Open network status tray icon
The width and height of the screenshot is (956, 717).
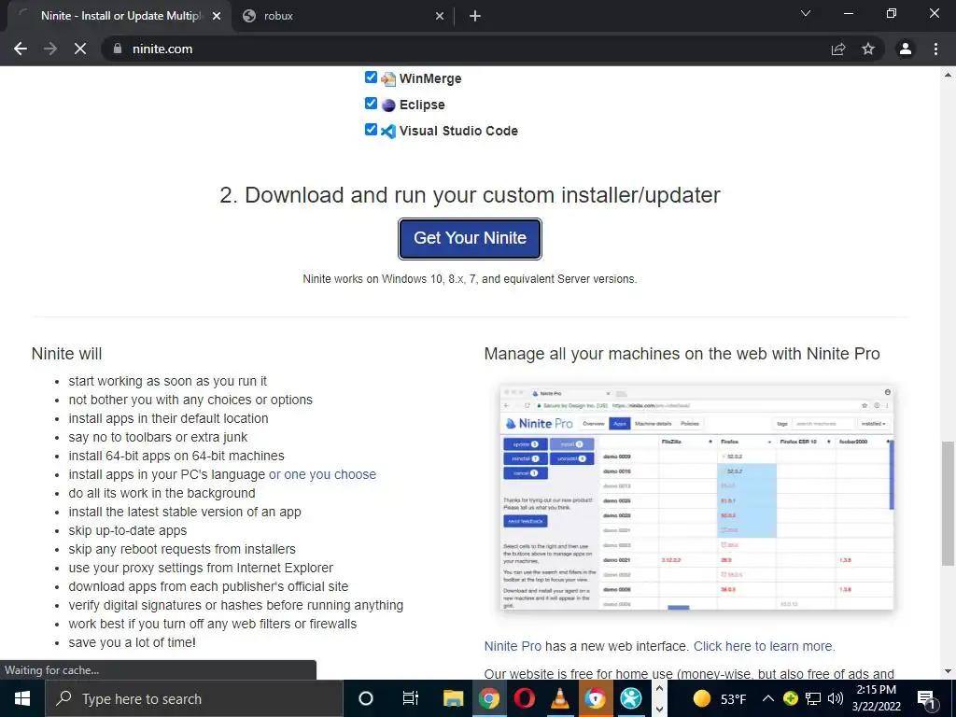813,698
